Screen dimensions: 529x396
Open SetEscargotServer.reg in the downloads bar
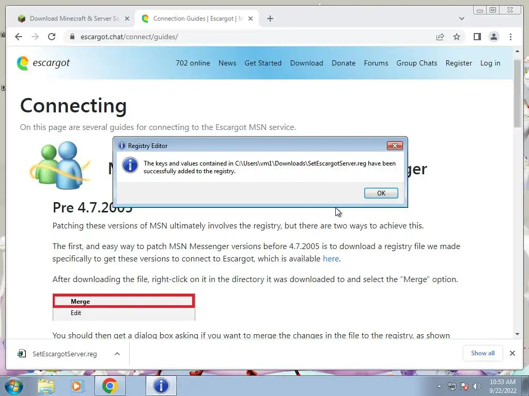pyautogui.click(x=65, y=354)
